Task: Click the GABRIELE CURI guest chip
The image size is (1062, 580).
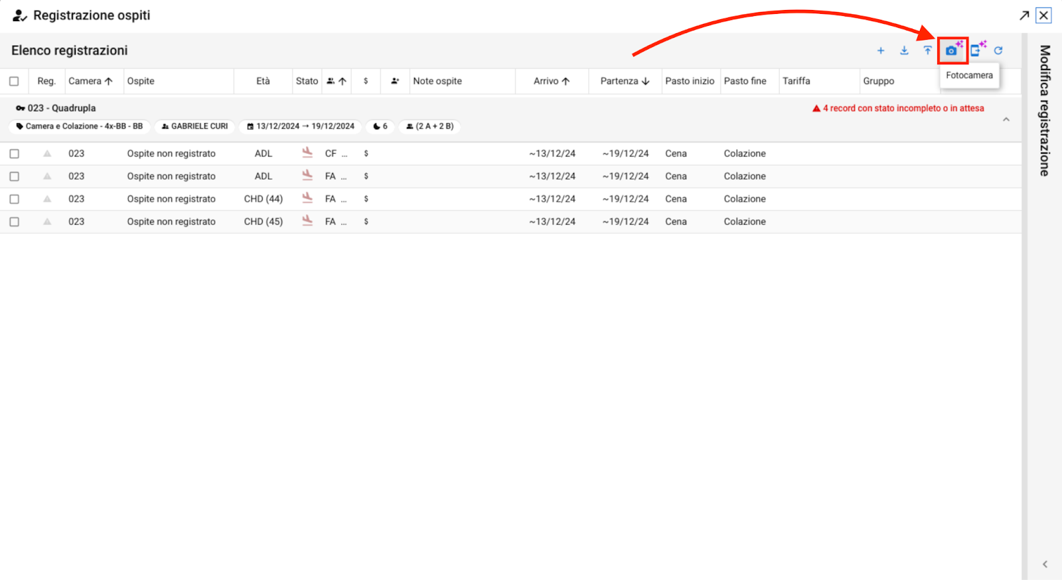Action: (195, 126)
